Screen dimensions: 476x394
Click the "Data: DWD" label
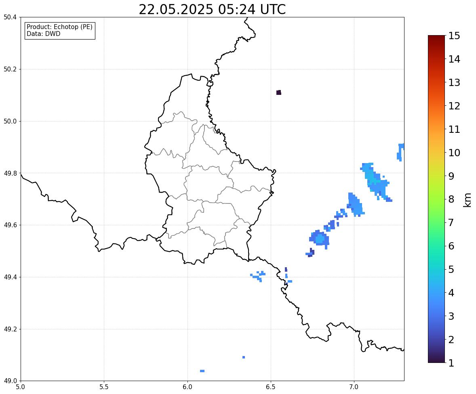click(x=43, y=34)
